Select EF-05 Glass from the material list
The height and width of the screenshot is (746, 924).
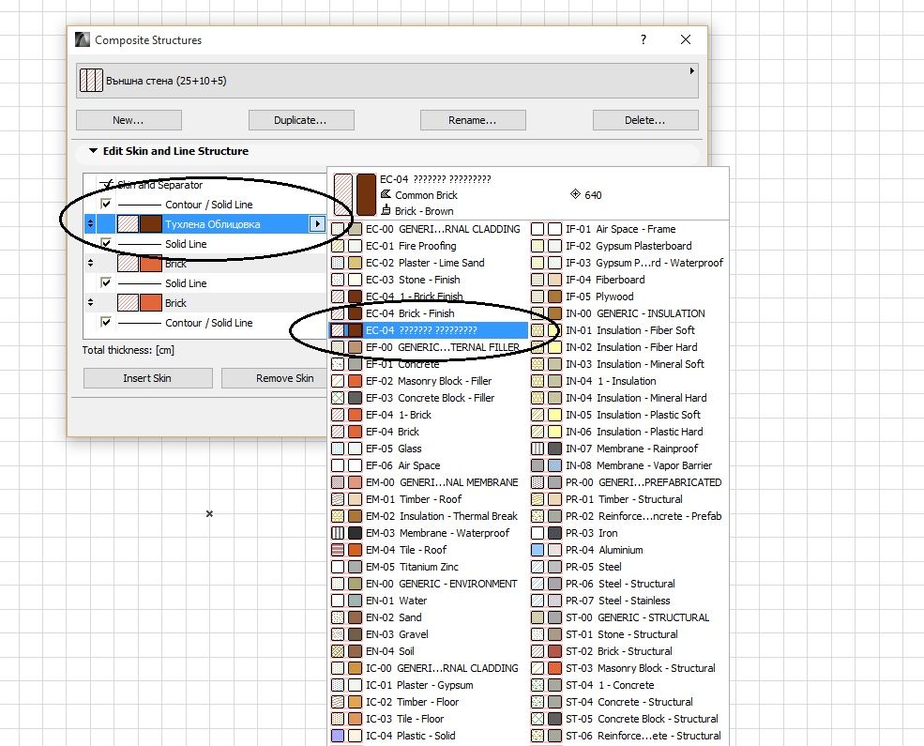(x=394, y=449)
